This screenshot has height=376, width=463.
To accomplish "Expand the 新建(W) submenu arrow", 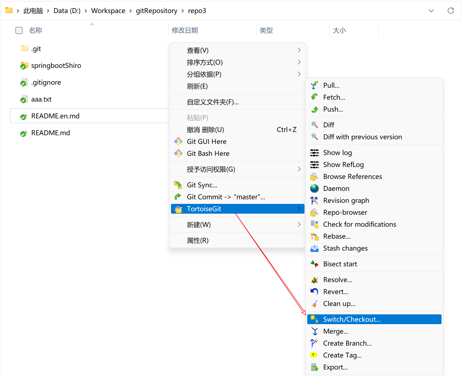I will [x=299, y=225].
